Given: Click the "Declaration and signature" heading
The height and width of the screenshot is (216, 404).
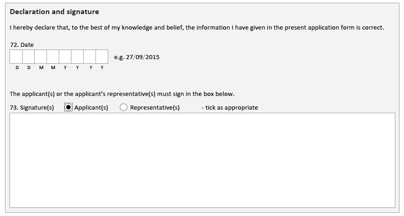Looking at the screenshot, I should 54,12.
